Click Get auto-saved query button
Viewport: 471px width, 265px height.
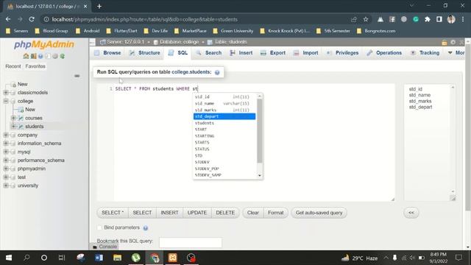point(319,213)
